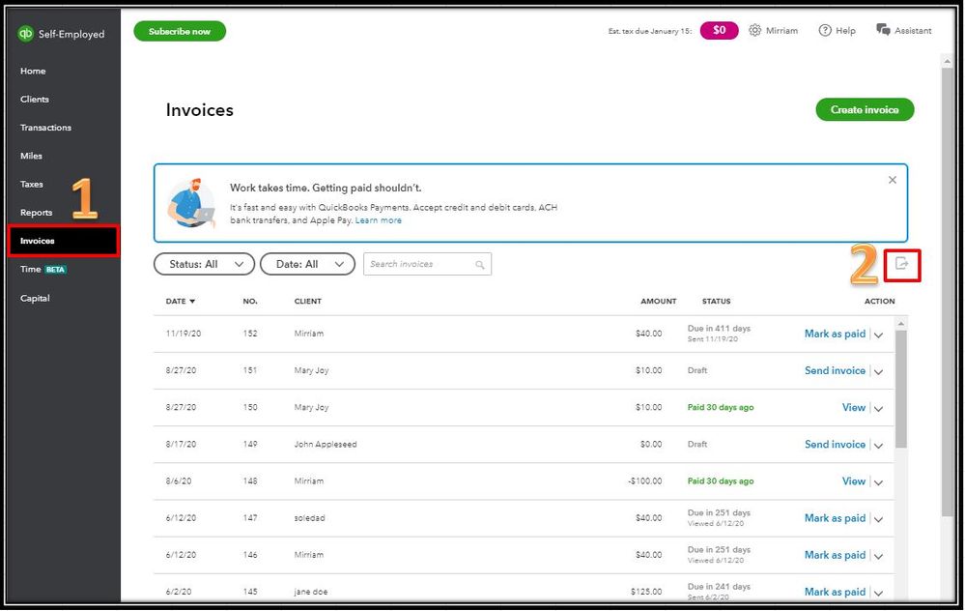Image resolution: width=965 pixels, height=611 pixels.
Task: Expand action arrow for invoice 149
Action: (x=879, y=446)
